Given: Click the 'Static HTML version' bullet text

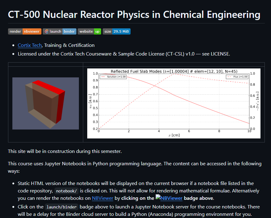Looking at the screenshot, I should pyautogui.click(x=135, y=183).
